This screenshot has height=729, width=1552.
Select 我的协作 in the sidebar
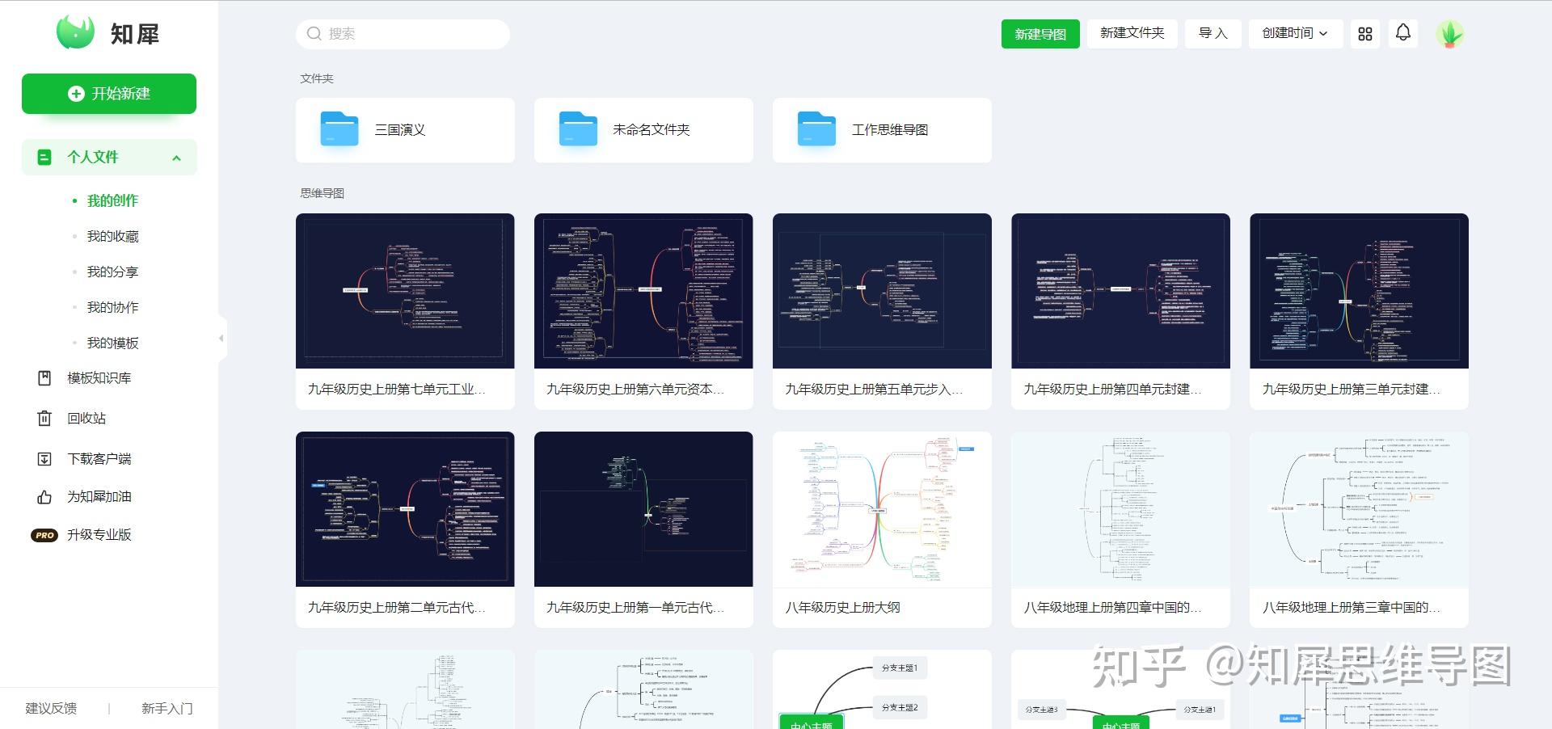(112, 307)
